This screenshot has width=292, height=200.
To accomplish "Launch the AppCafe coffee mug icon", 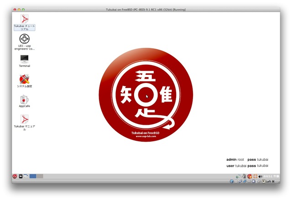I will (x=24, y=101).
